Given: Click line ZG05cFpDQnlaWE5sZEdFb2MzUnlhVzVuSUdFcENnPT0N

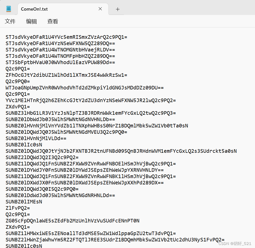Looking at the screenshot, I should pos(72,221).
